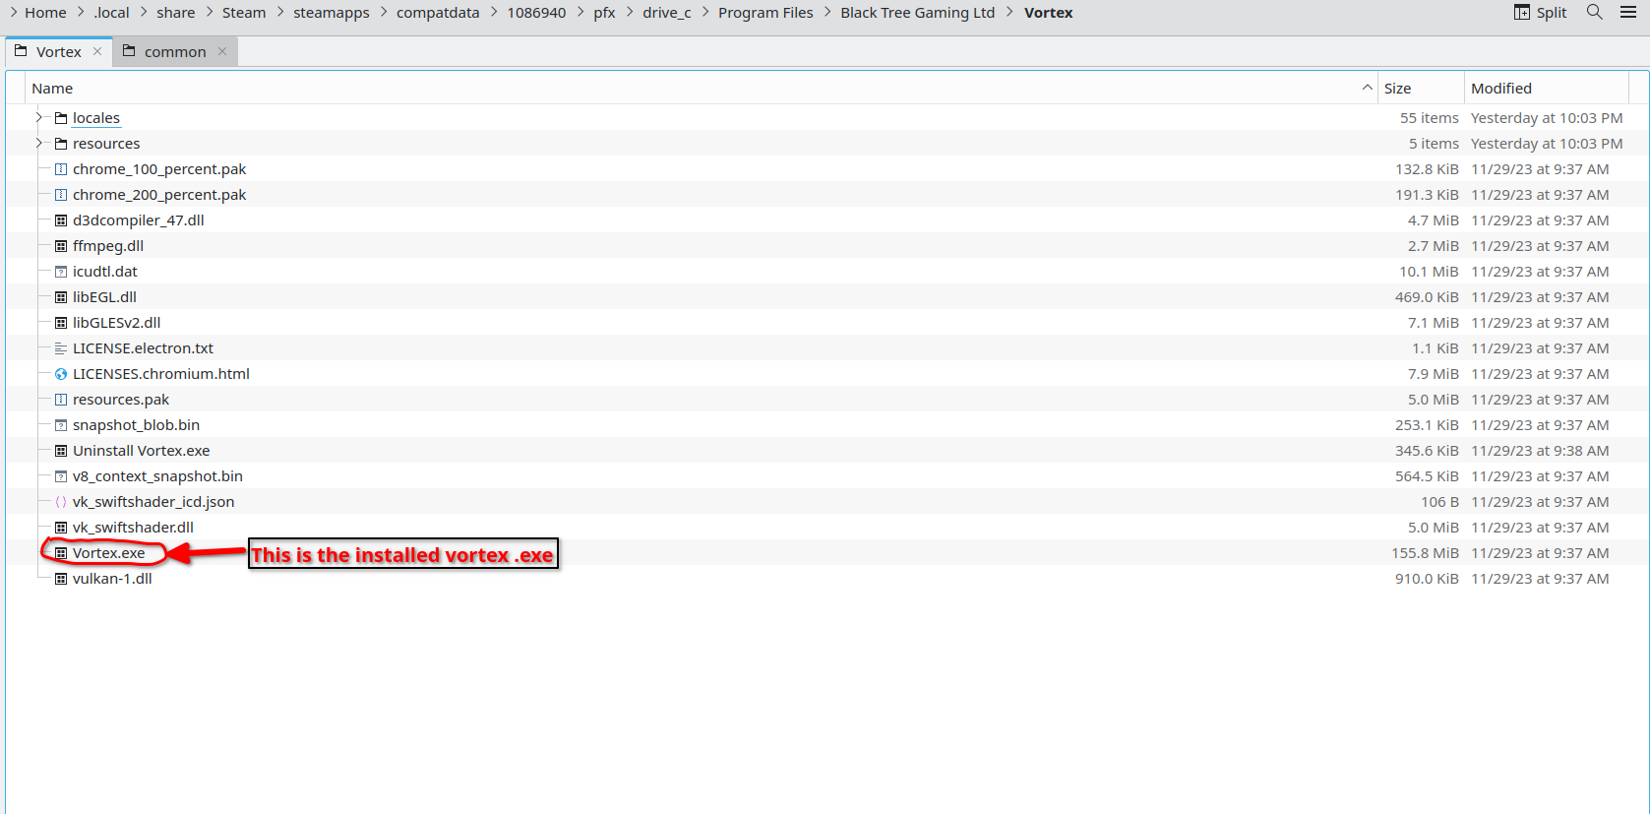Open breadcrumb chevron before drive_c
The width and height of the screenshot is (1650, 814).
(630, 12)
